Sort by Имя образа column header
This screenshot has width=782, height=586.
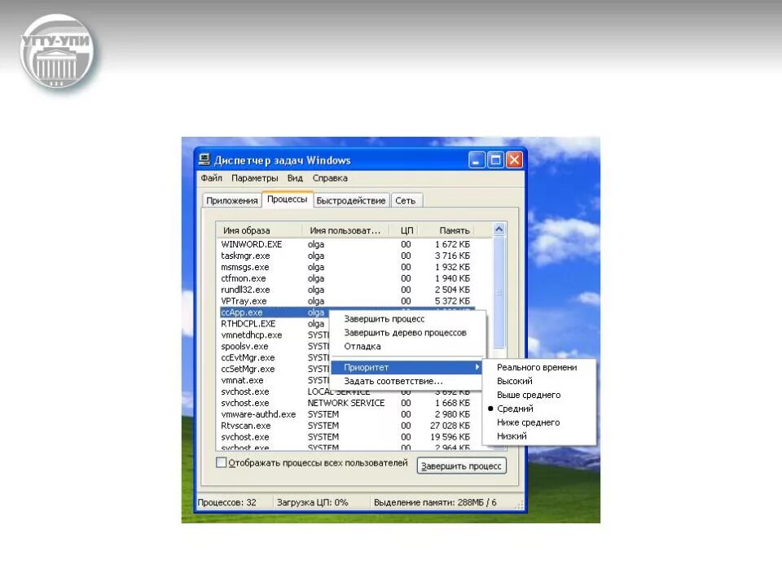click(259, 230)
